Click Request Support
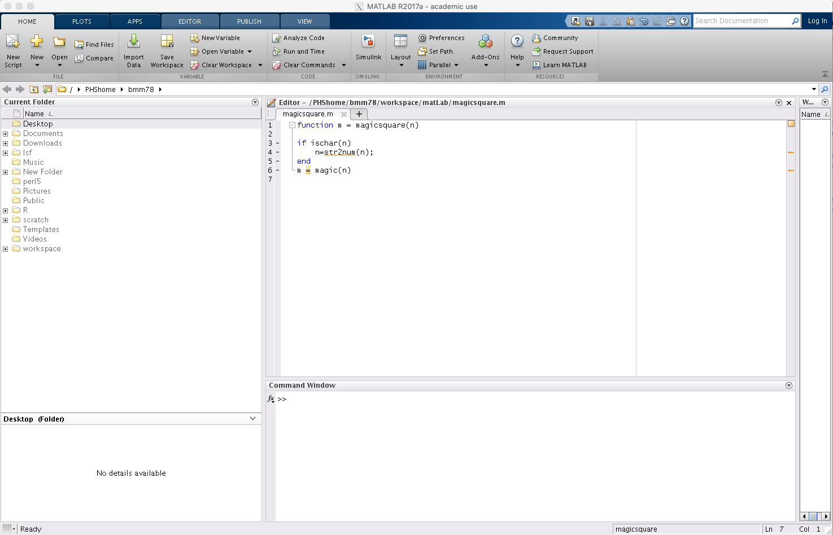 (563, 51)
